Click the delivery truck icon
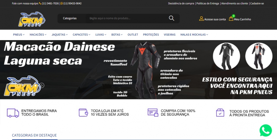The height and width of the screenshot is (140, 277). [13, 113]
